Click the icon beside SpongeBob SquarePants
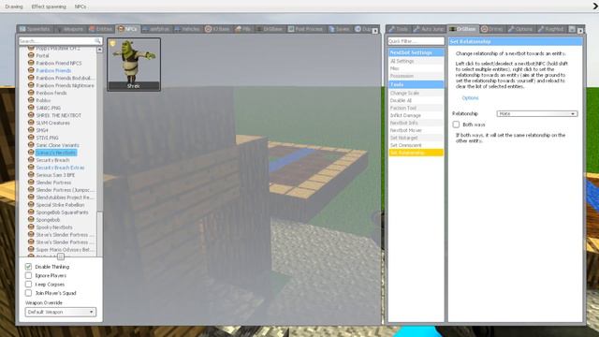This screenshot has width=599, height=337. (31, 212)
